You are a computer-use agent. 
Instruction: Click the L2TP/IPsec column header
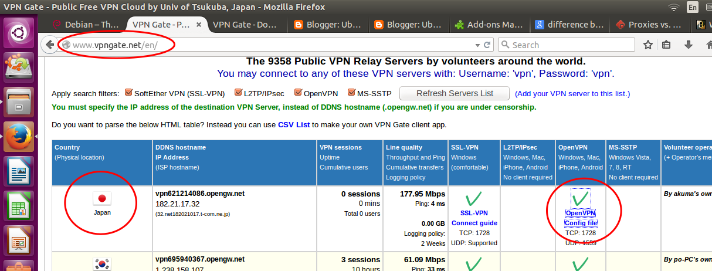(521, 147)
